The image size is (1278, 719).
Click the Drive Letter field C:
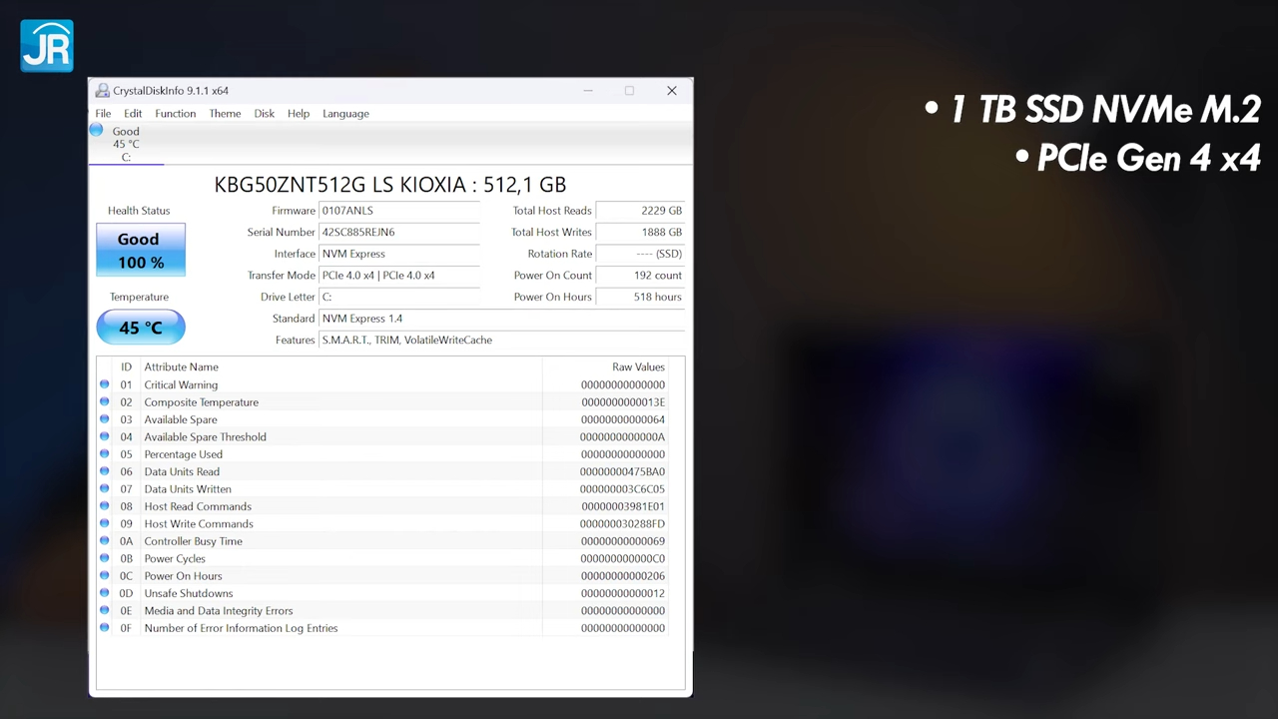pos(399,297)
